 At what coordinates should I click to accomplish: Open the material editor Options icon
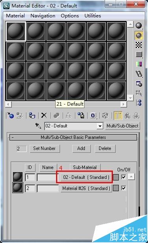tap(139, 84)
